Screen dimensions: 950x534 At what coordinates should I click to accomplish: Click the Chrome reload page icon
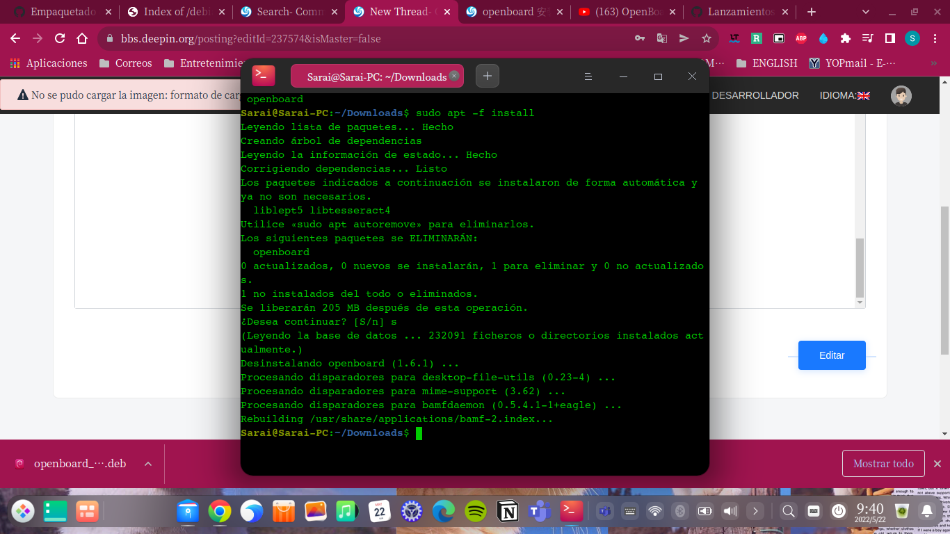point(60,38)
